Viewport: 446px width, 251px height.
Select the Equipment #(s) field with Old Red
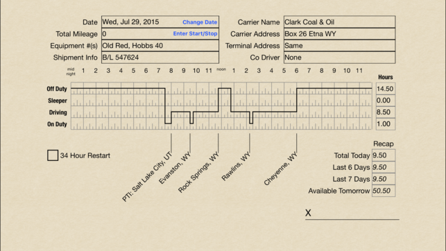[x=160, y=46]
